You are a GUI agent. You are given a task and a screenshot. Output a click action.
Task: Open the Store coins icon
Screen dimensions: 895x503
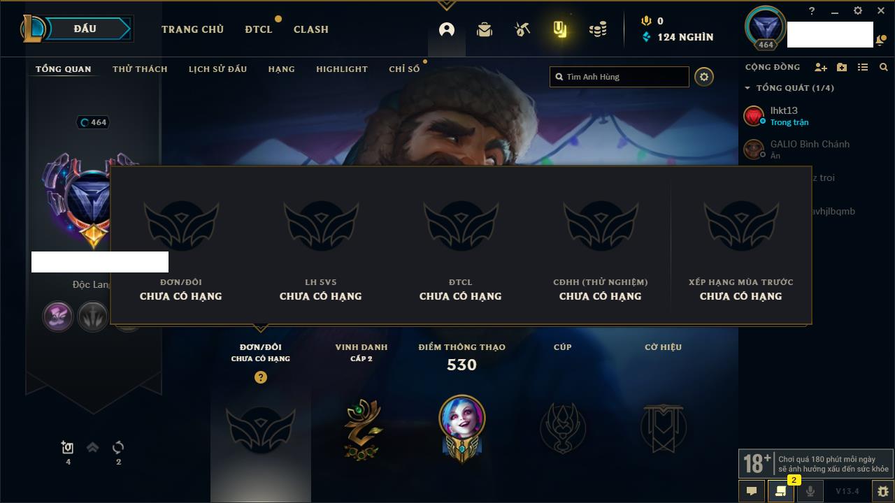click(x=598, y=29)
